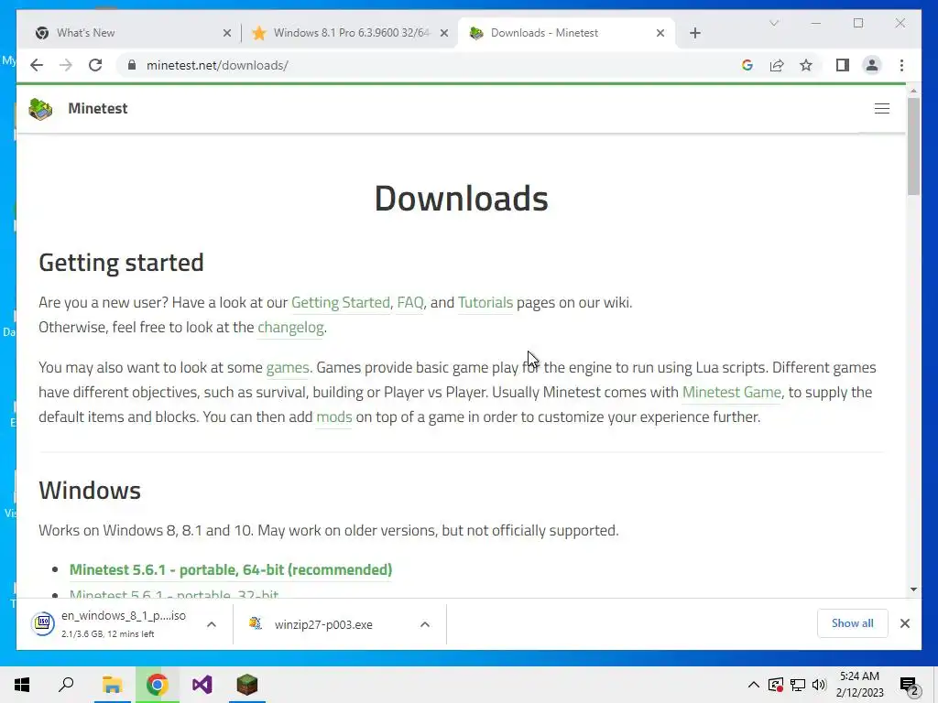Go back to the previous page
Image resolution: width=938 pixels, height=703 pixels.
(x=37, y=65)
